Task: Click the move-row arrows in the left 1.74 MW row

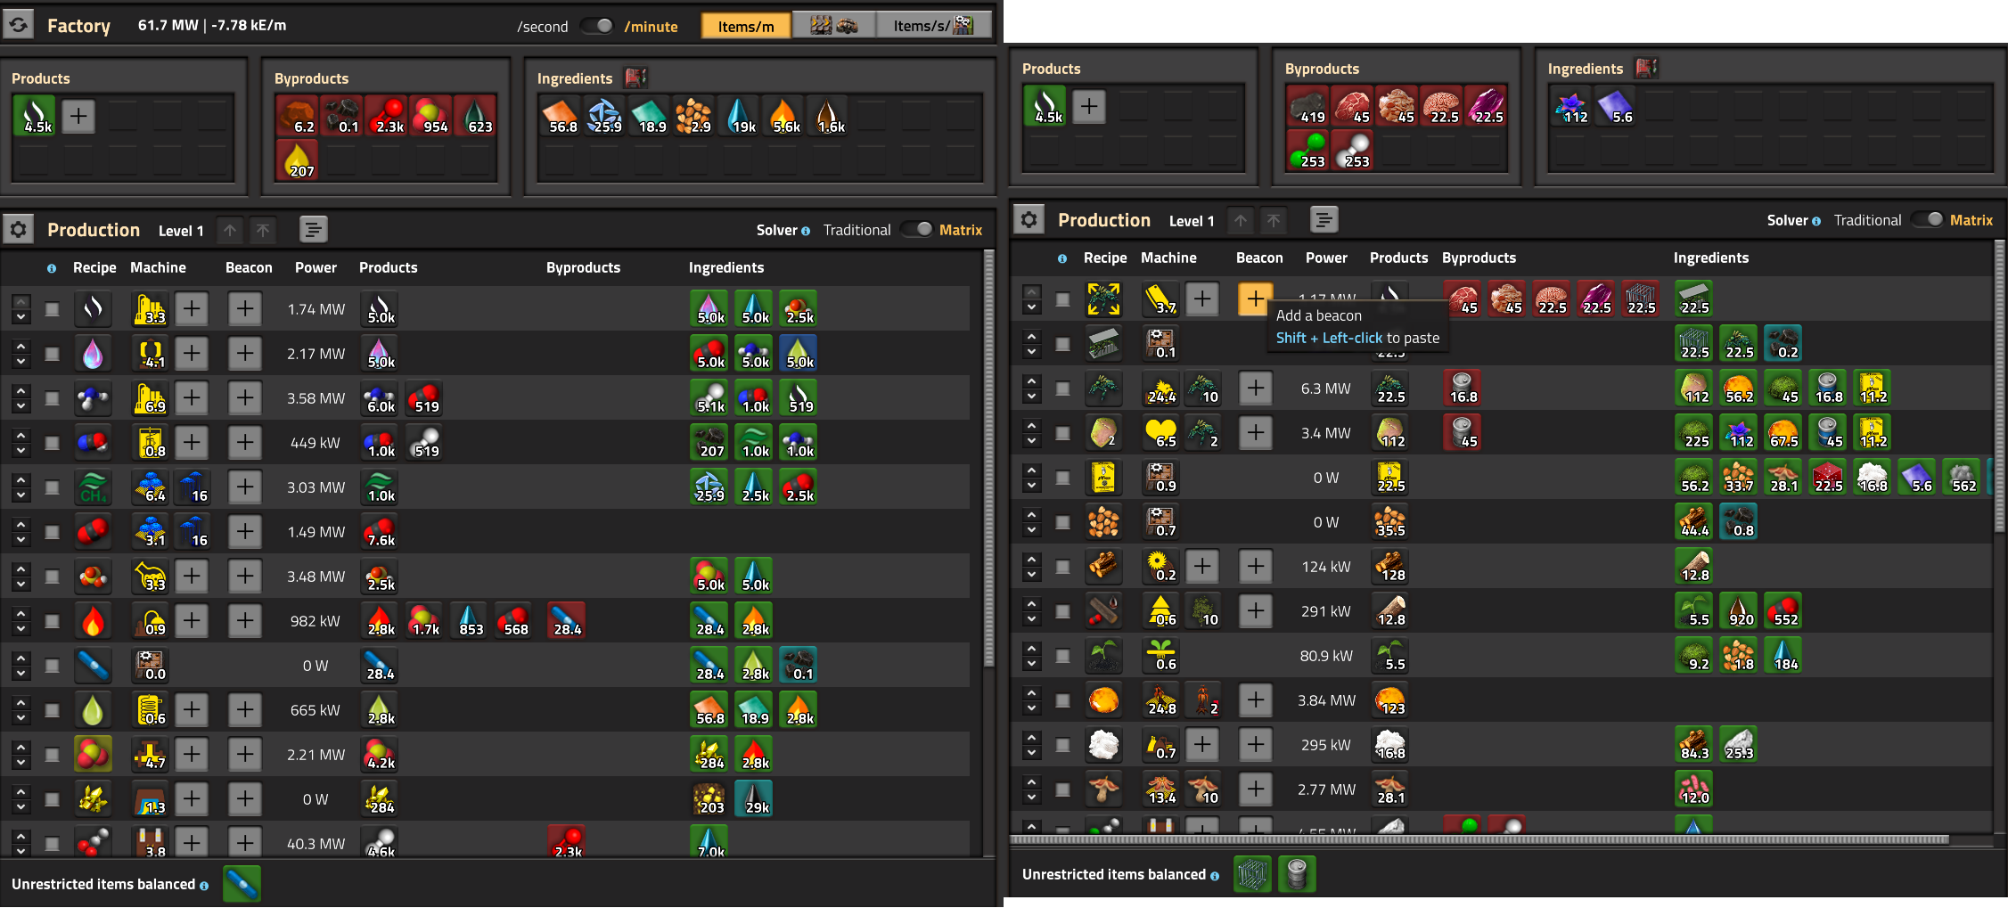Action: (21, 308)
